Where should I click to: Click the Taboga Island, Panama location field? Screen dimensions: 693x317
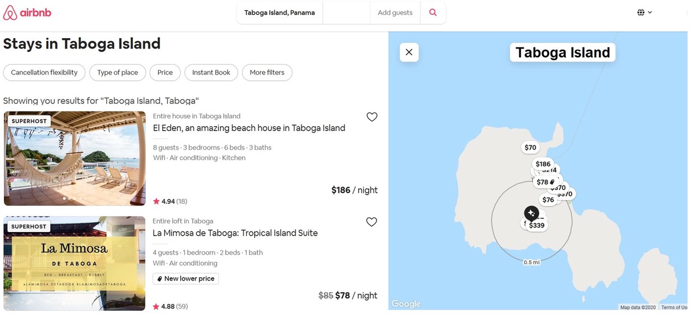(280, 13)
